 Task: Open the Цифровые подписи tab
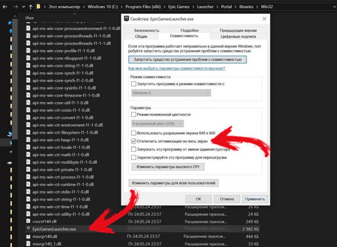click(x=238, y=36)
